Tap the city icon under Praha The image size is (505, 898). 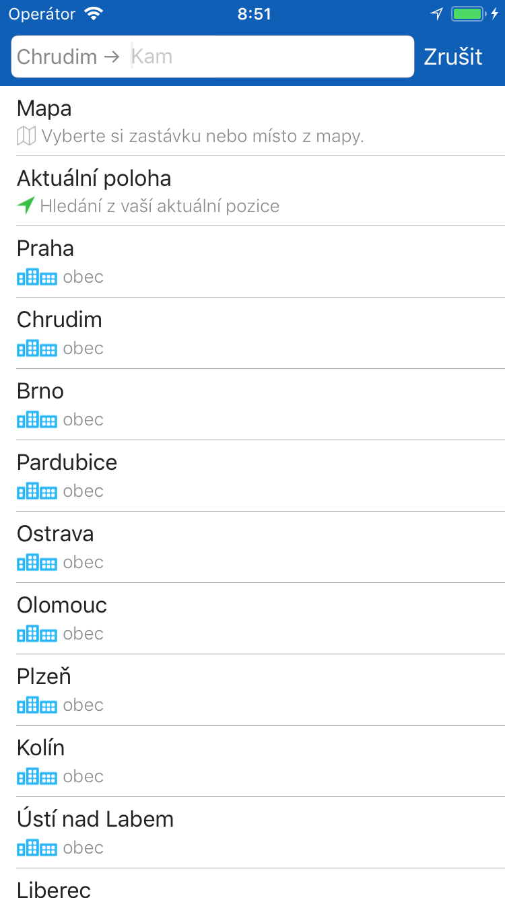point(37,277)
